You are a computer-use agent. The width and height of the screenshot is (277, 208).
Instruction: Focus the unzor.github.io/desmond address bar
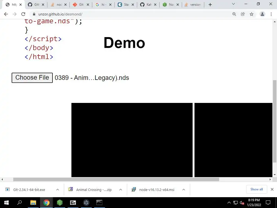click(131, 14)
